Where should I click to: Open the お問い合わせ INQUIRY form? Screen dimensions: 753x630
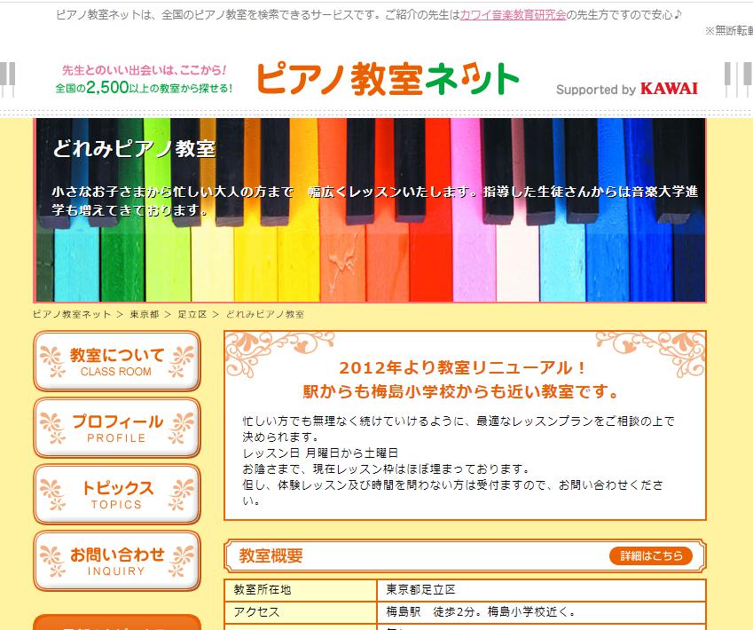click(x=116, y=561)
